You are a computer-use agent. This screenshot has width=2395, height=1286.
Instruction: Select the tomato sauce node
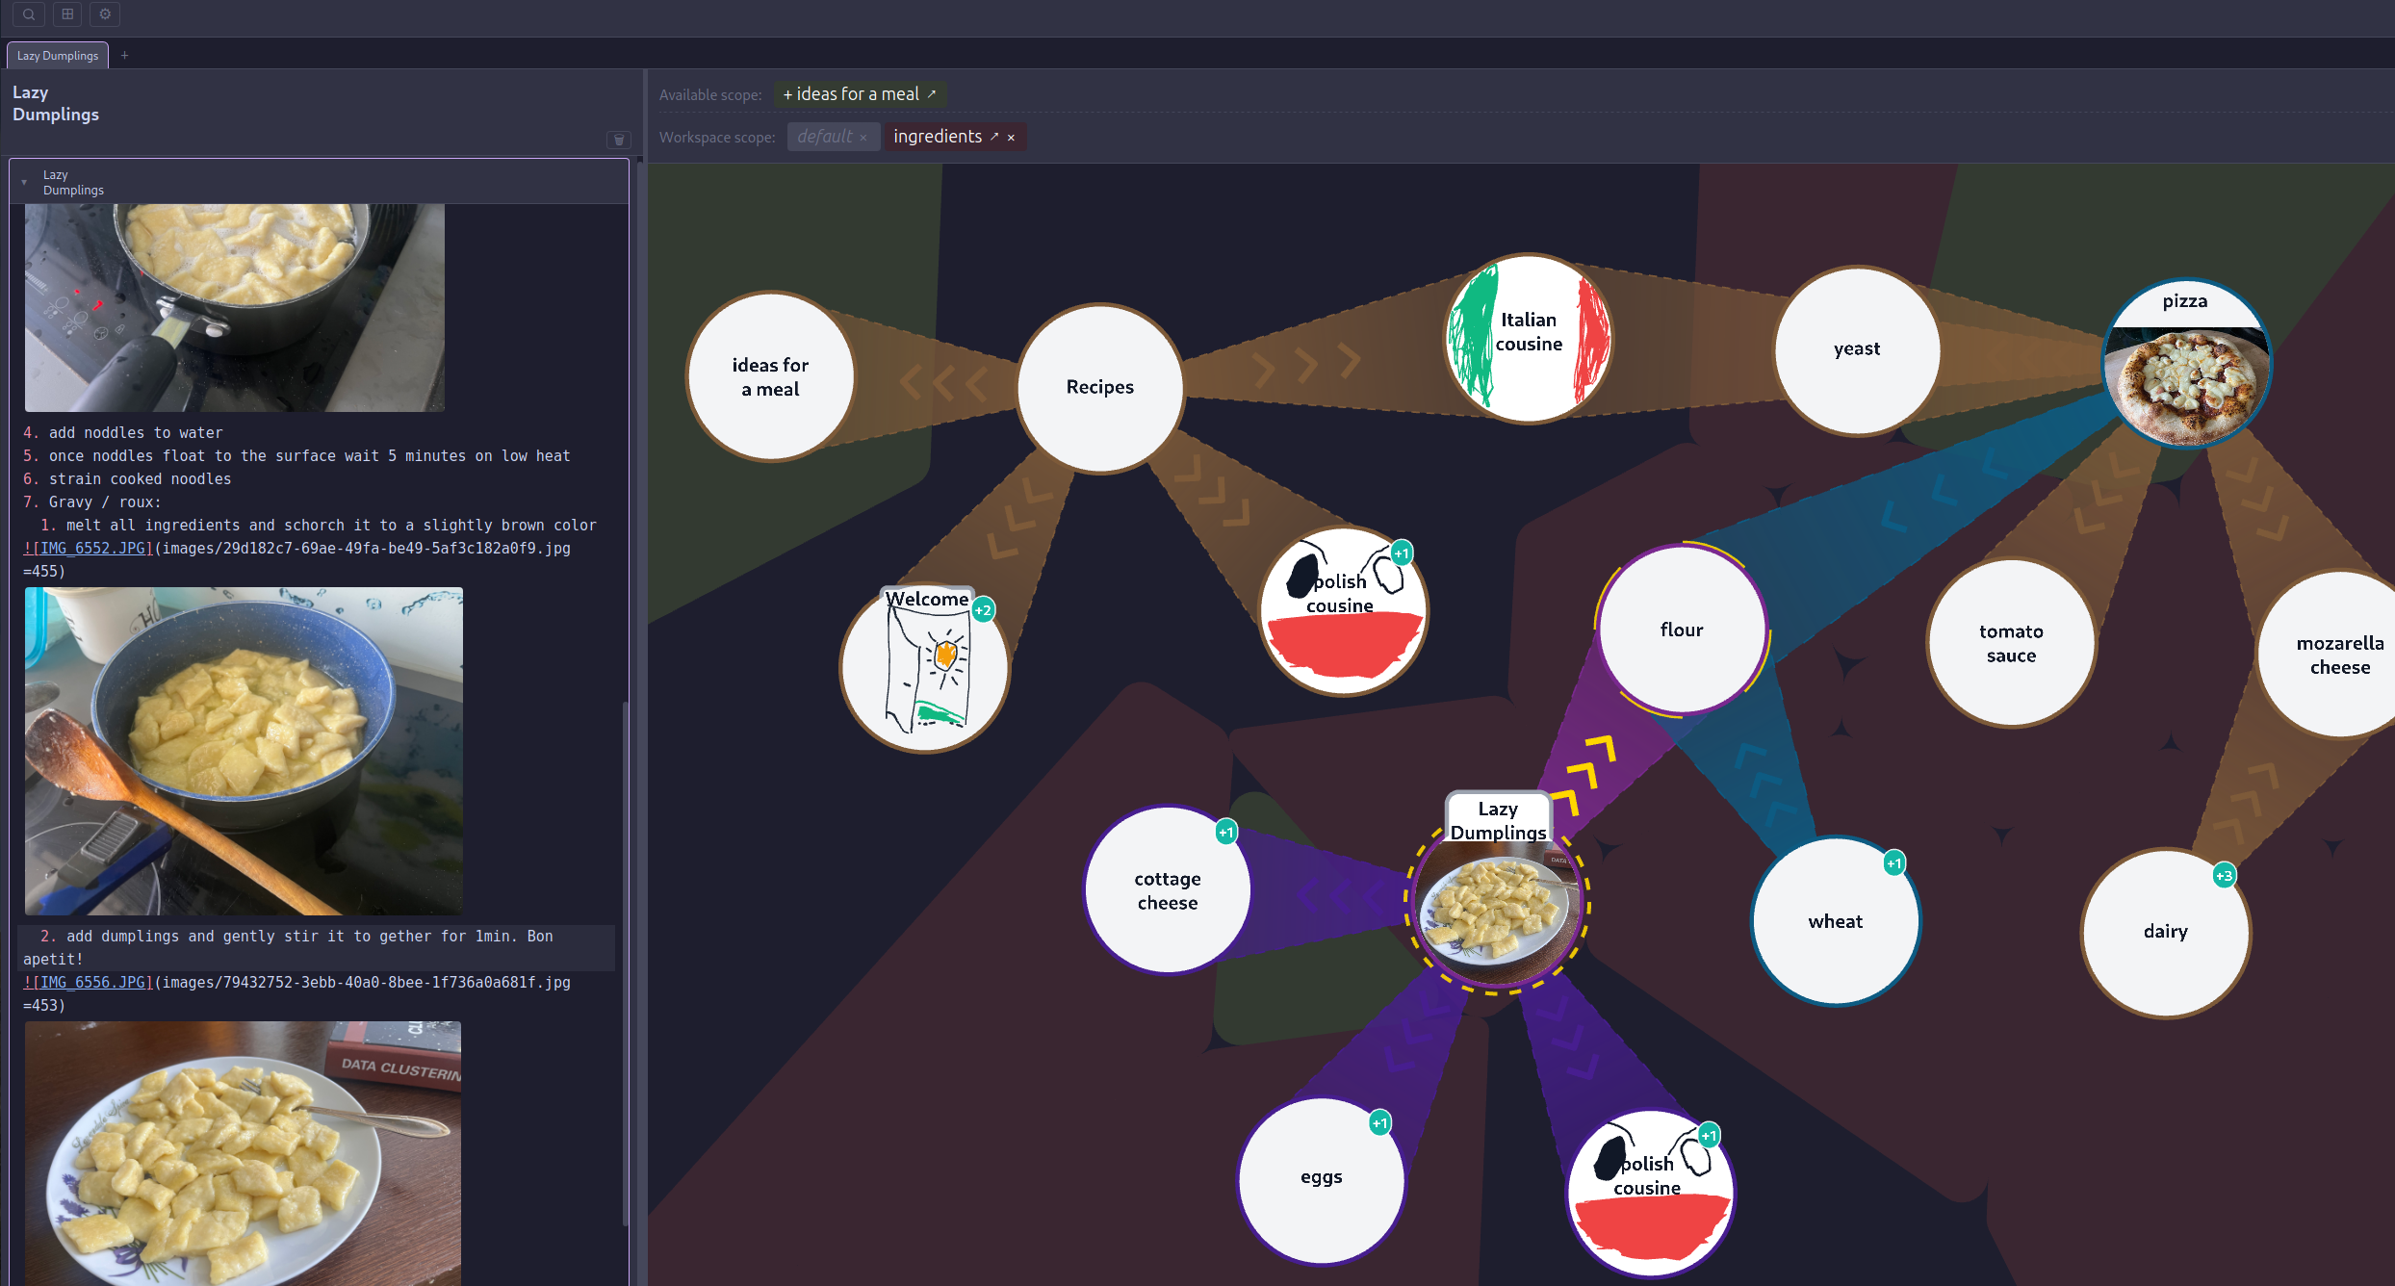pyautogui.click(x=2011, y=643)
